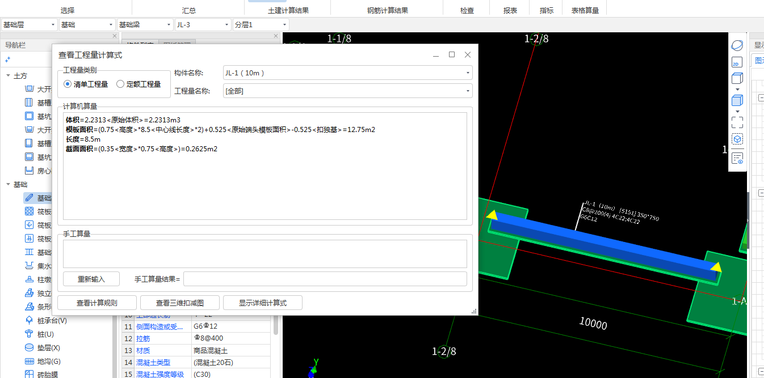Maximize the 查看工程量计算式 dialog

(452, 54)
